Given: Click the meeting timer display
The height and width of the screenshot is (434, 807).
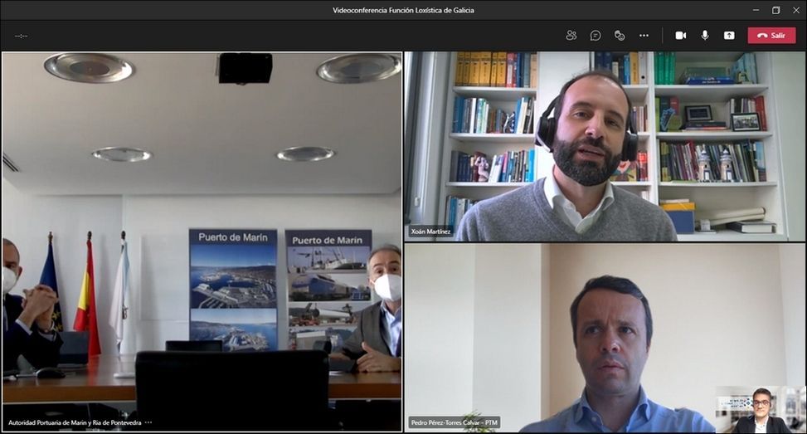Looking at the screenshot, I should coord(22,36).
